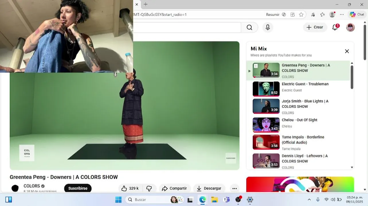Like the video with thumbs up icon
Screen dimensions: 368x206
(130, 188)
